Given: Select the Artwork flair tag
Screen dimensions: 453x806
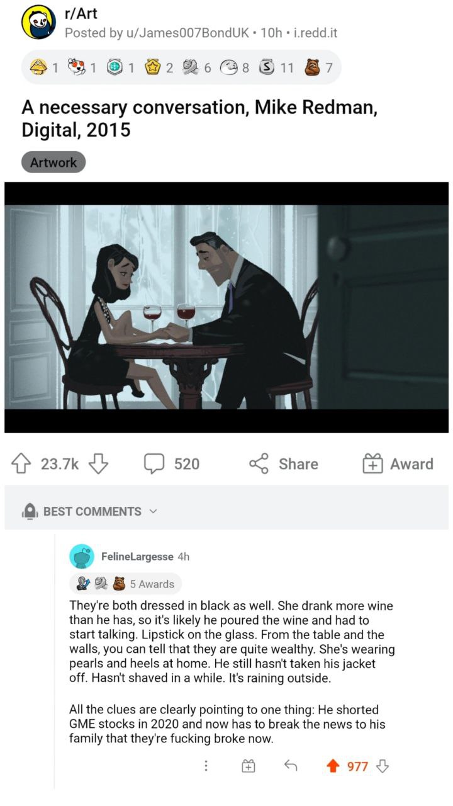Looking at the screenshot, I should coord(53,162).
